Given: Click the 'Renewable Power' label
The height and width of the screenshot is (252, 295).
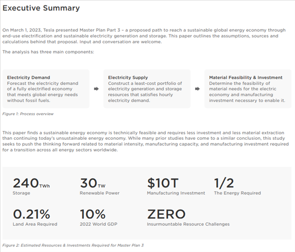Looking at the screenshot, I should (99, 193).
